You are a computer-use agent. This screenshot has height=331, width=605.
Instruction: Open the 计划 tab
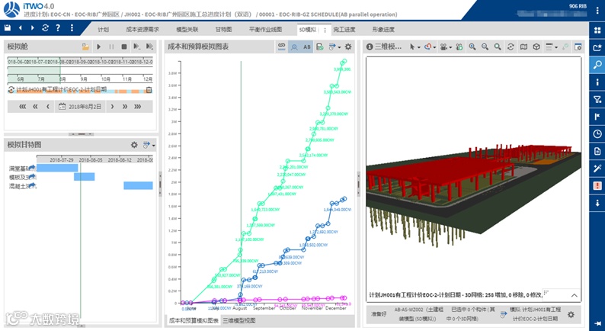click(x=103, y=29)
